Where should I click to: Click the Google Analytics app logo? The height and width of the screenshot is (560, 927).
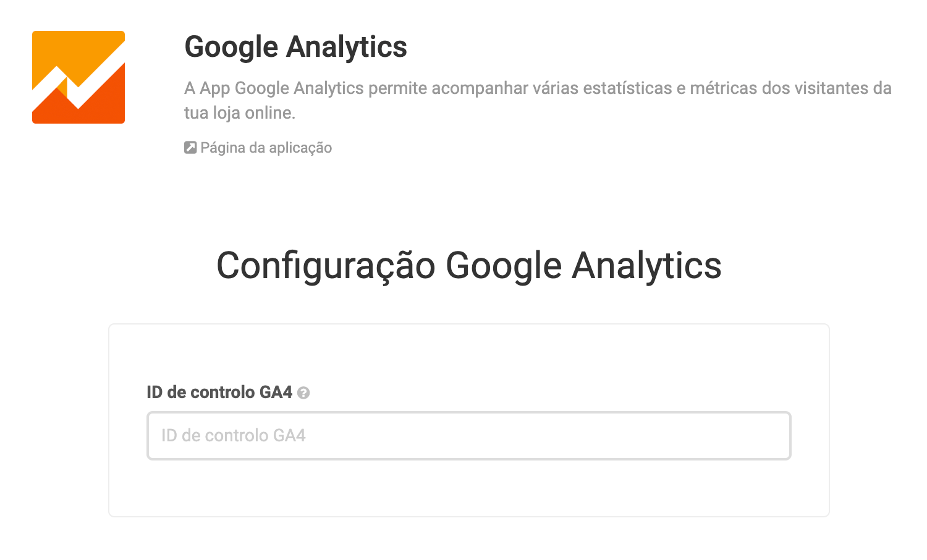pos(78,77)
